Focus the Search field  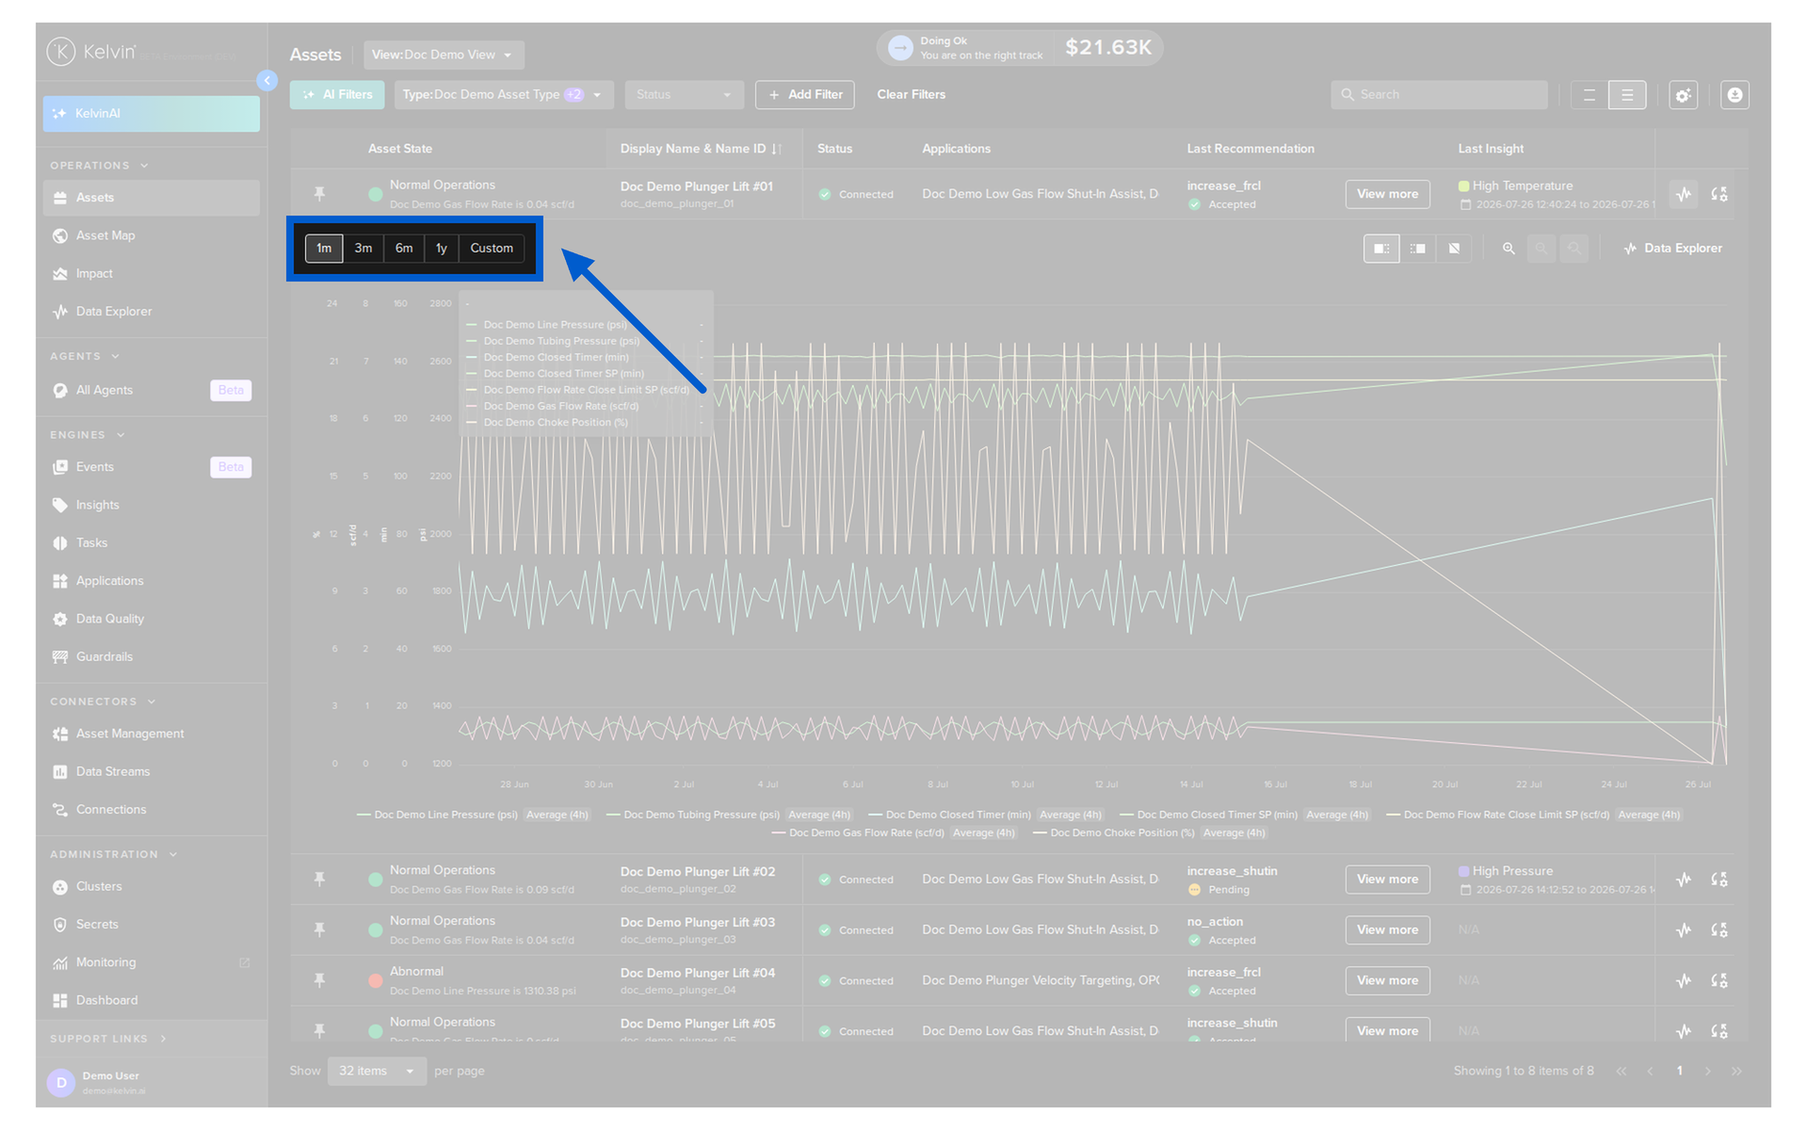(x=1439, y=94)
